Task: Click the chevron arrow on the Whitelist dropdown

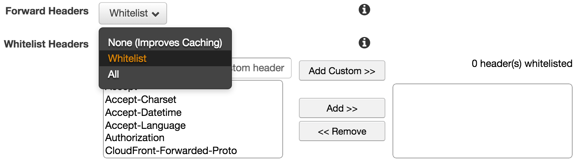Action: 156,14
